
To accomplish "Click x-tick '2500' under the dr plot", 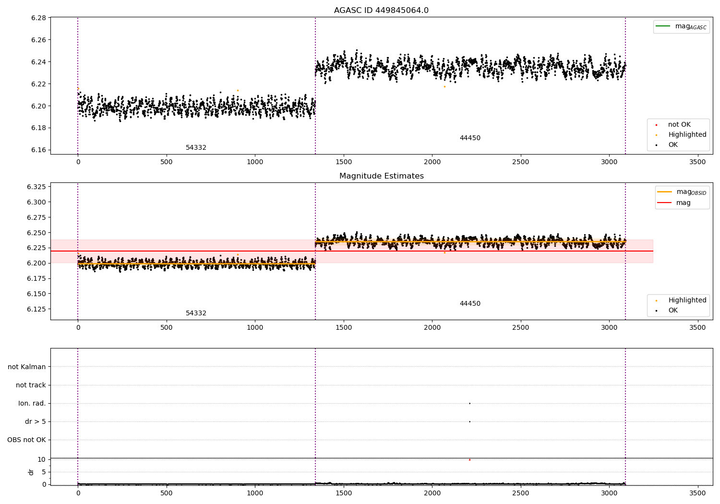I will tap(520, 493).
